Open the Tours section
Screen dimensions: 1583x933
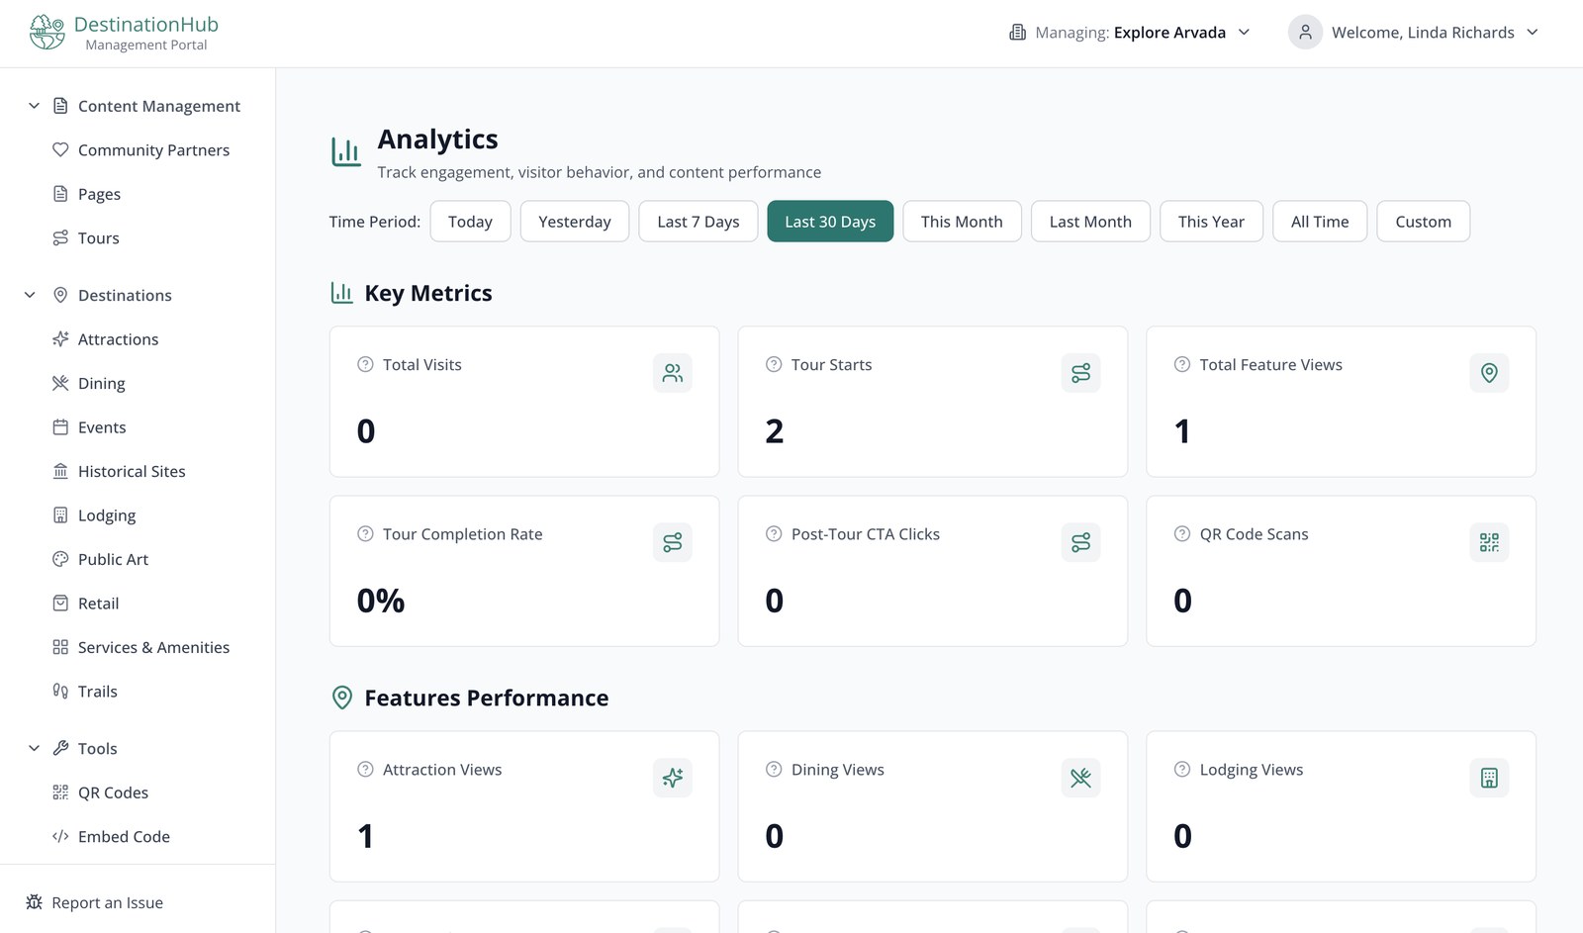tap(98, 237)
